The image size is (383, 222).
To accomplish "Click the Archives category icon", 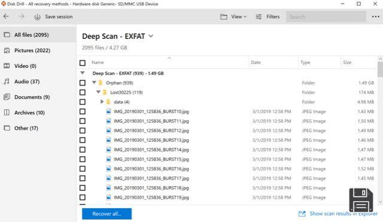I will coord(7,112).
